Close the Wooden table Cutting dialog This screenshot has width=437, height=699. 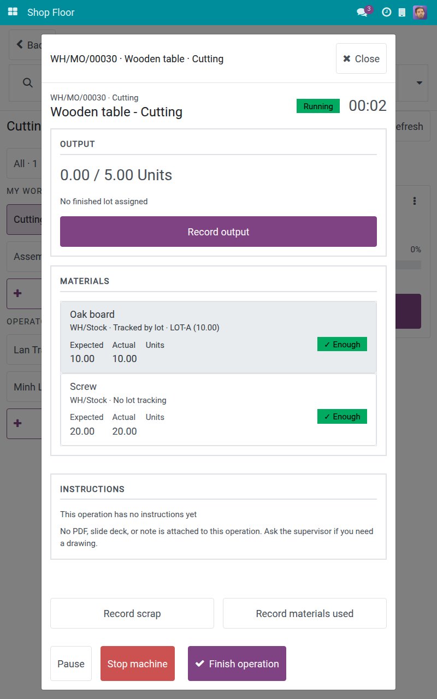click(361, 58)
